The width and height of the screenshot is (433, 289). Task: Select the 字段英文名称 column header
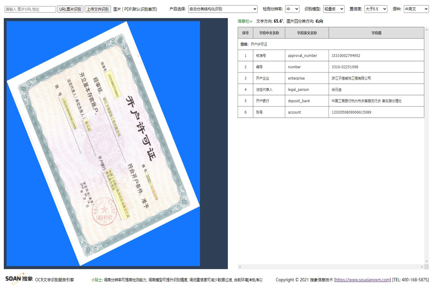[307, 33]
